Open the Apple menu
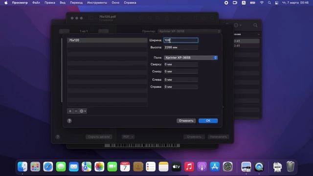The height and width of the screenshot is (176, 313). pos(6,3)
